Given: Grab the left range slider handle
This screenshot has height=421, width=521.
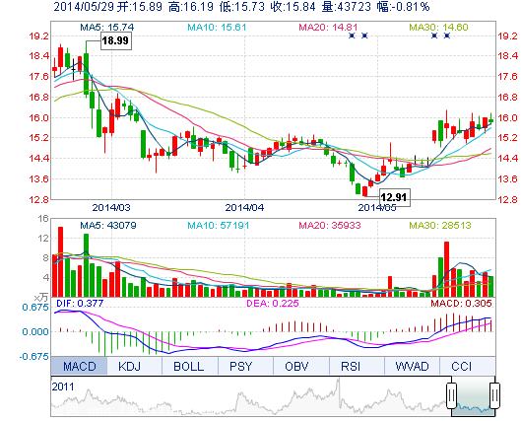Looking at the screenshot, I should pyautogui.click(x=451, y=395).
